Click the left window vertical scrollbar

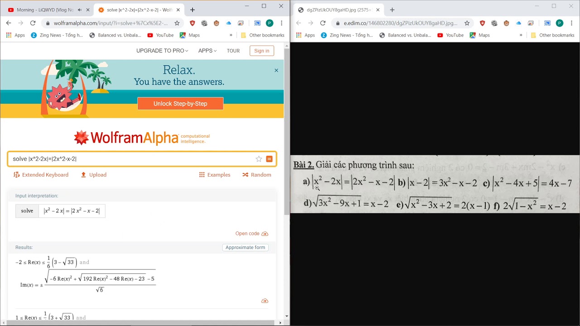click(x=287, y=131)
